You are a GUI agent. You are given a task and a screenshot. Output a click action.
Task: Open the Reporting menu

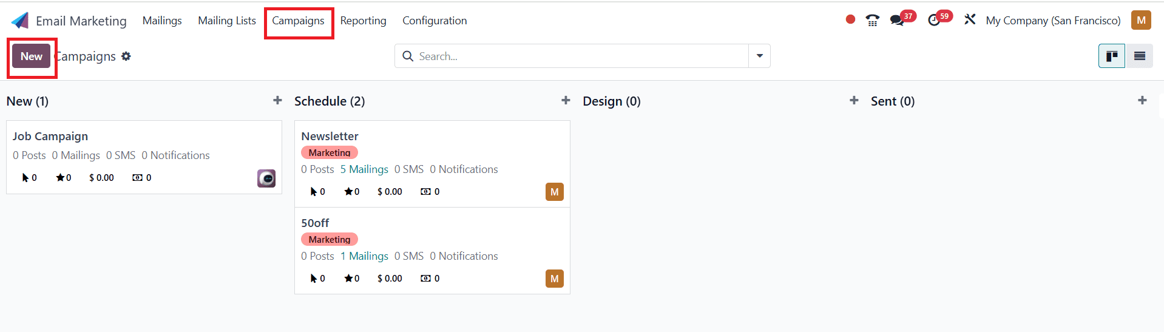point(363,21)
